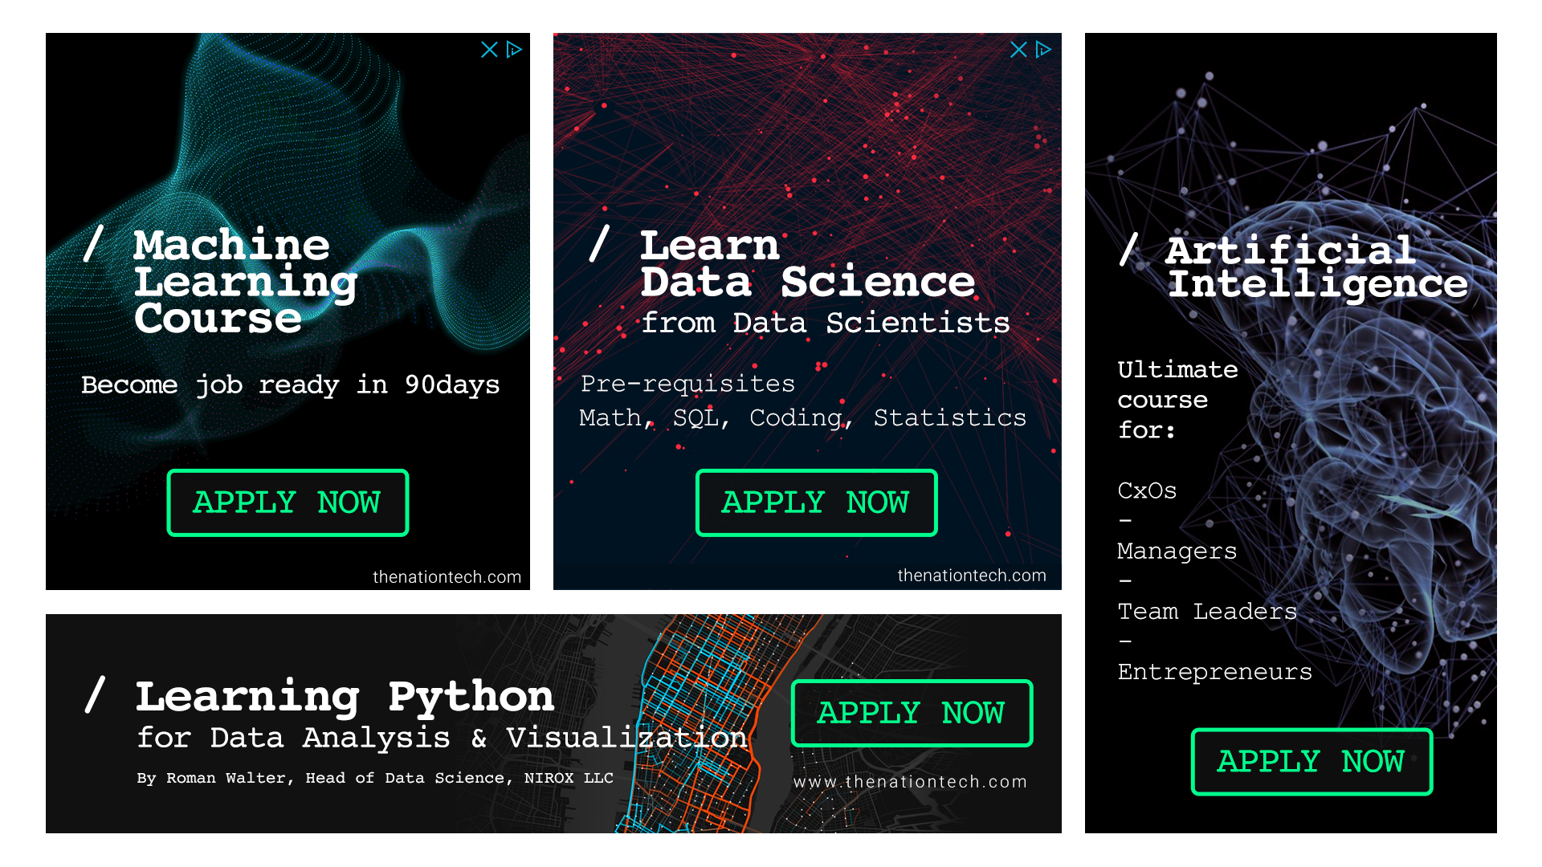Screen dimensions: 1542x867
Task: Follow thenationtech.com link in Data Science ad
Action: (971, 575)
